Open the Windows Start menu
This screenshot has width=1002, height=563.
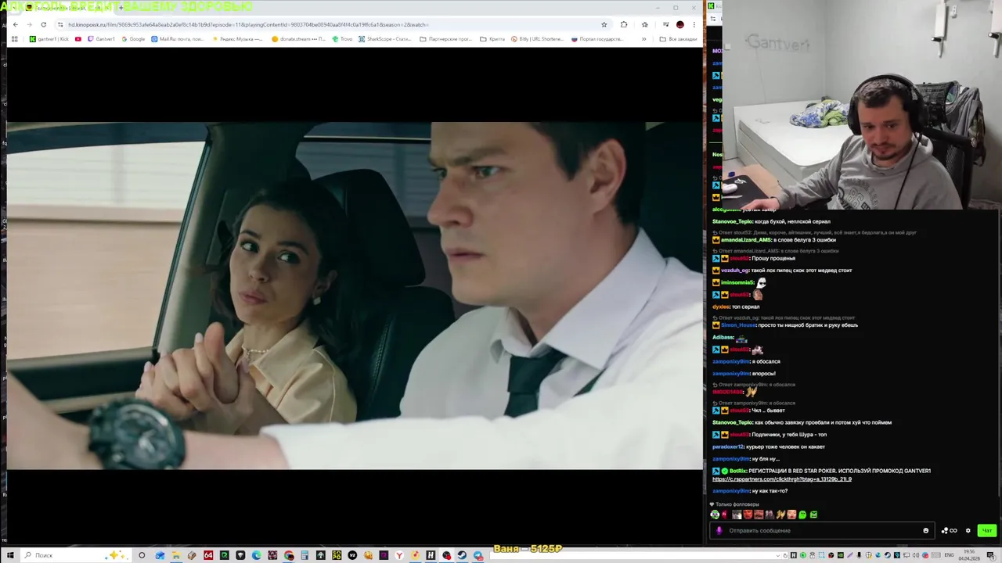point(10,555)
